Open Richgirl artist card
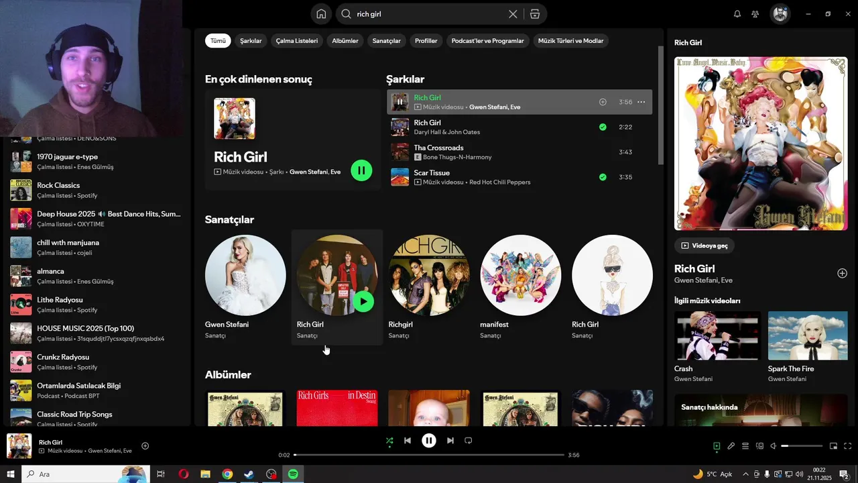The width and height of the screenshot is (858, 483). point(429,287)
